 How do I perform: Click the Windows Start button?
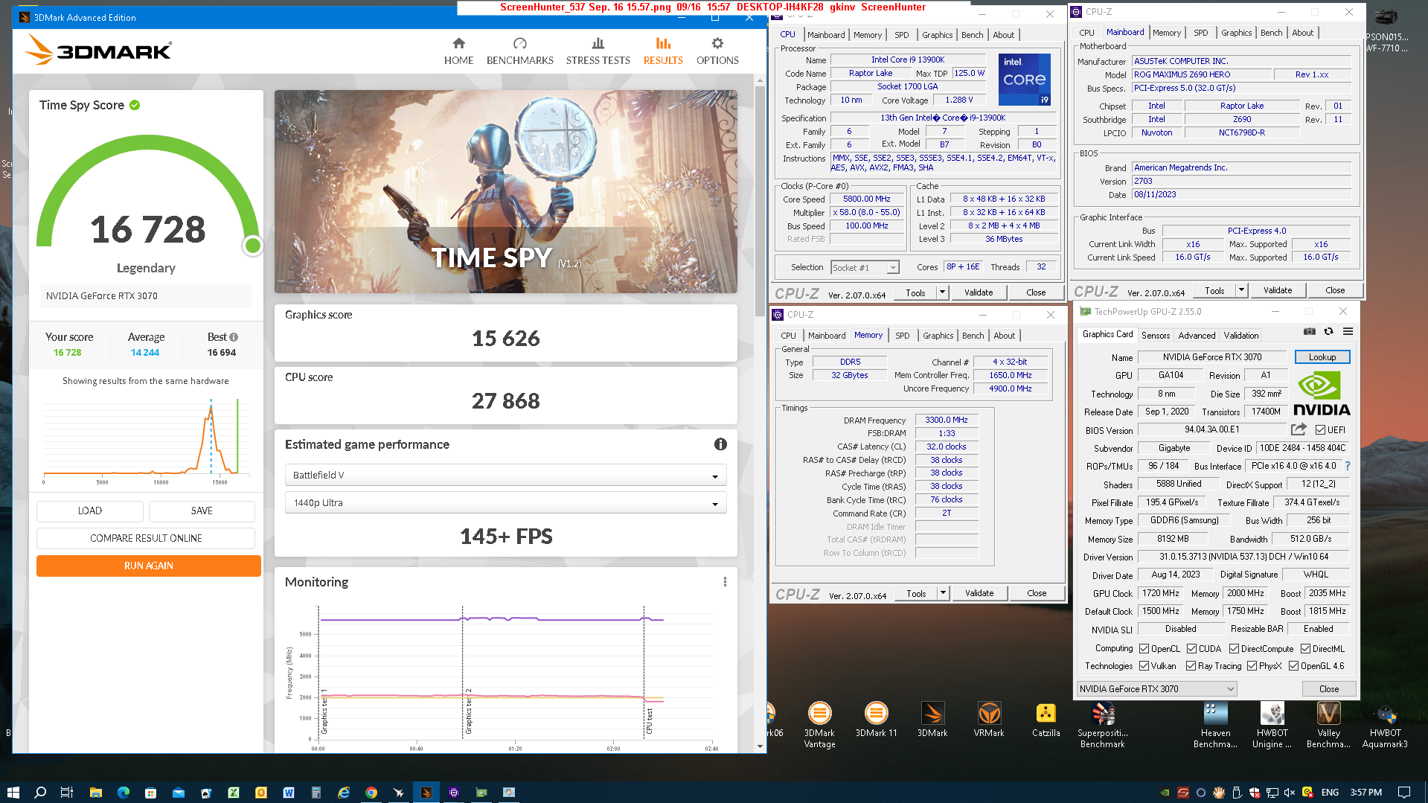(13, 792)
